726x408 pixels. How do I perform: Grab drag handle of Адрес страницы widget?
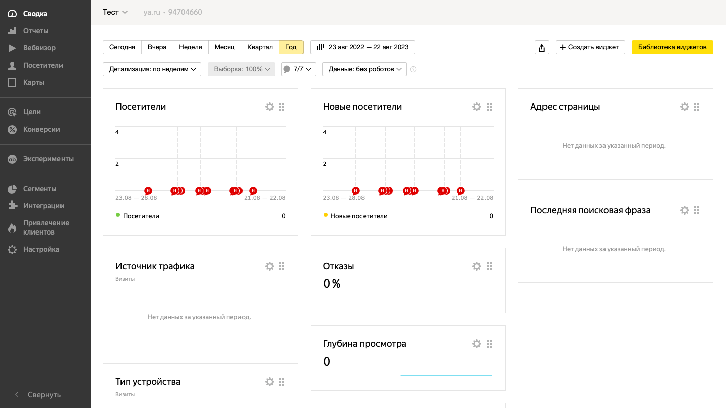(x=697, y=107)
